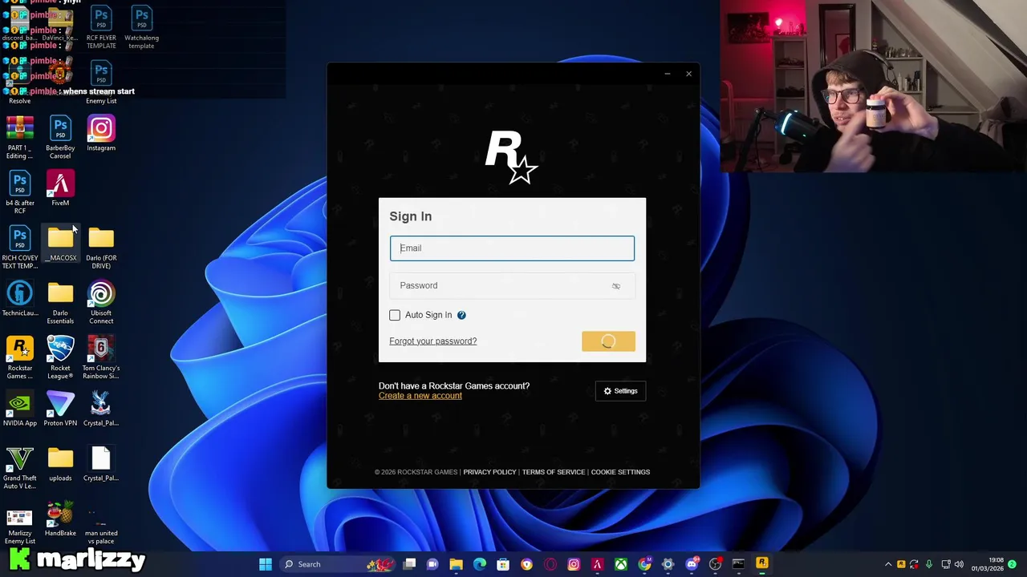Click the yellow sign-in loading button
The height and width of the screenshot is (577, 1027).
(608, 341)
